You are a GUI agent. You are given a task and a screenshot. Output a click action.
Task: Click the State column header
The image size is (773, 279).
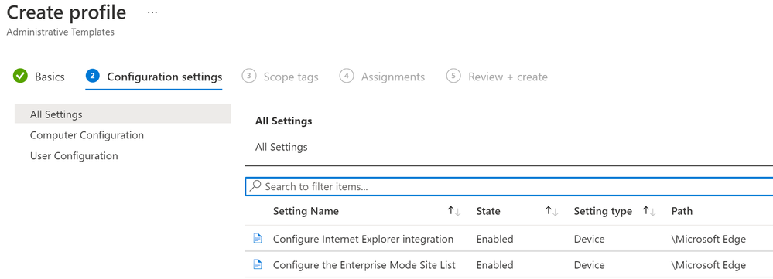coord(488,211)
